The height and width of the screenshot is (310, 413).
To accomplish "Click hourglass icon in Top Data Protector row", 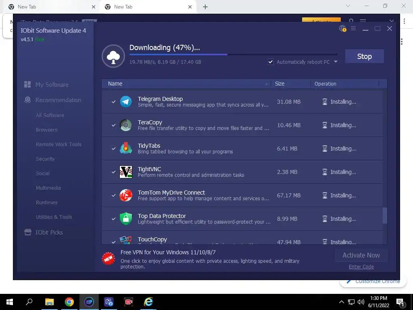I will point(325,219).
